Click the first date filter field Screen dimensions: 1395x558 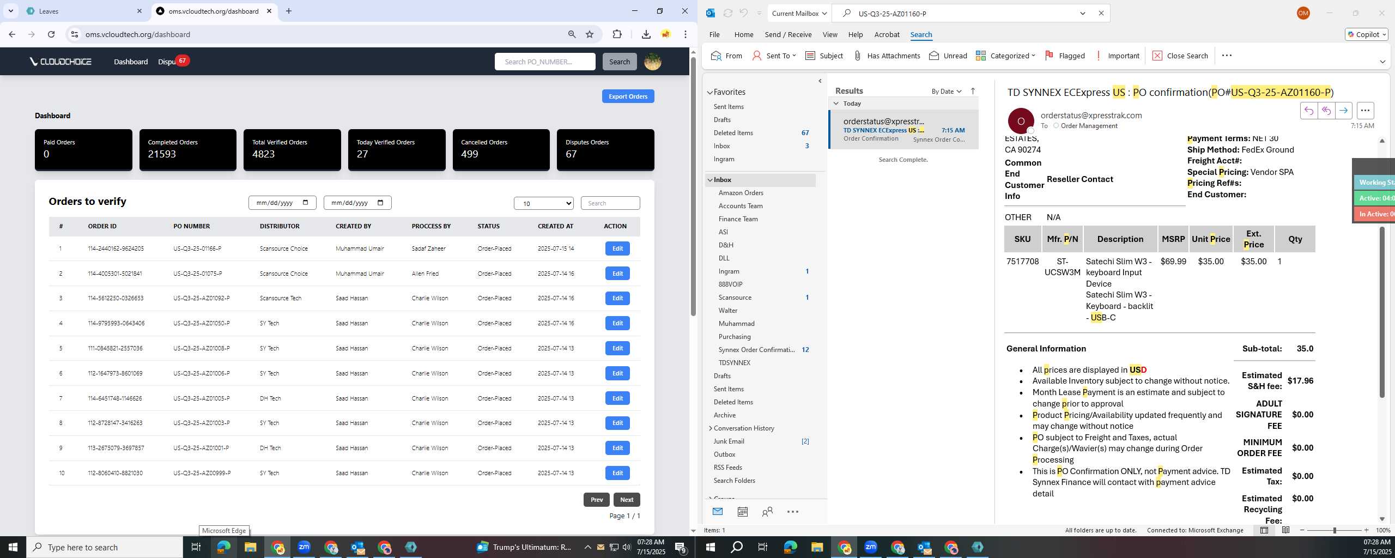click(282, 203)
